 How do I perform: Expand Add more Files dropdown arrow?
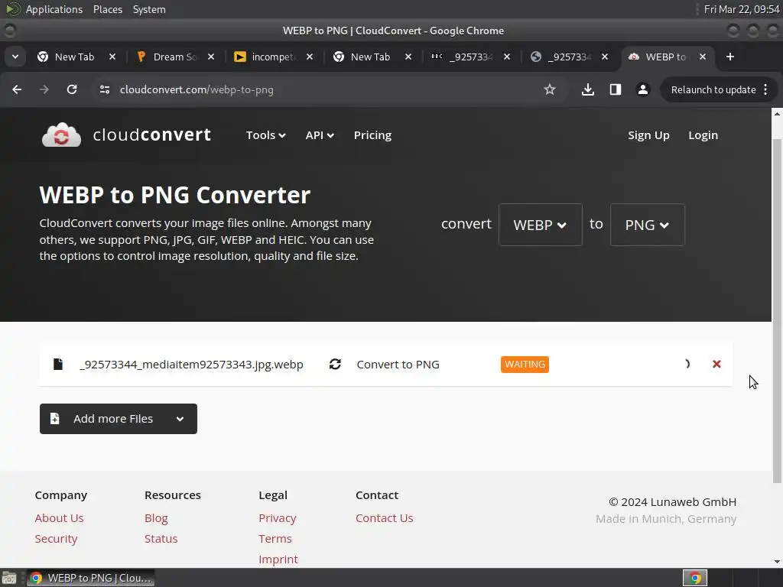click(x=180, y=419)
